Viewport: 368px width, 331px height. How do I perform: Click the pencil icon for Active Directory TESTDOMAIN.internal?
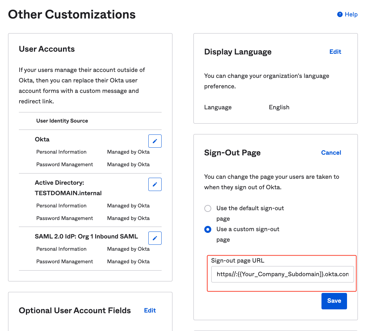tap(155, 184)
